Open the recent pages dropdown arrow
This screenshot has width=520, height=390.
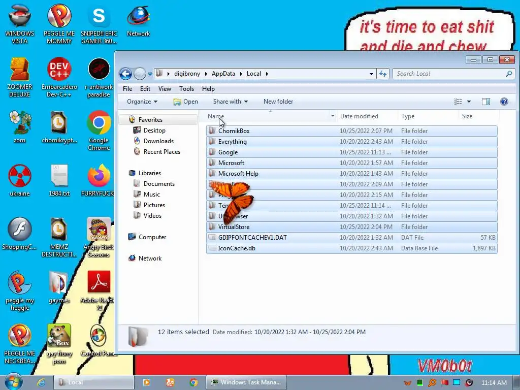150,74
